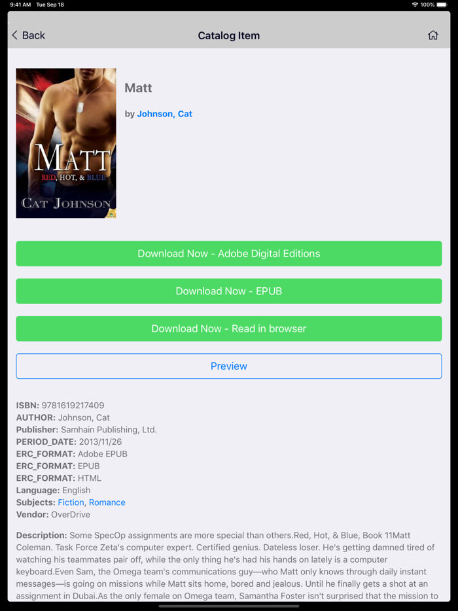Tap the Tue Sep 18 date
This screenshot has height=611, width=458.
[x=50, y=5]
